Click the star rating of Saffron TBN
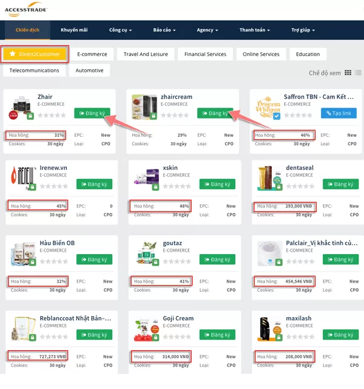Image resolution: width=364 pixels, height=389 pixels. [x=298, y=115]
